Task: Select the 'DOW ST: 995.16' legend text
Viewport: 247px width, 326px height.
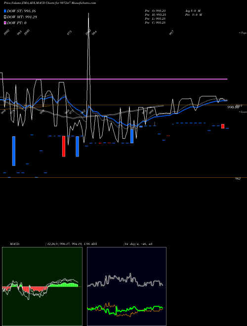Action: coord(21,11)
